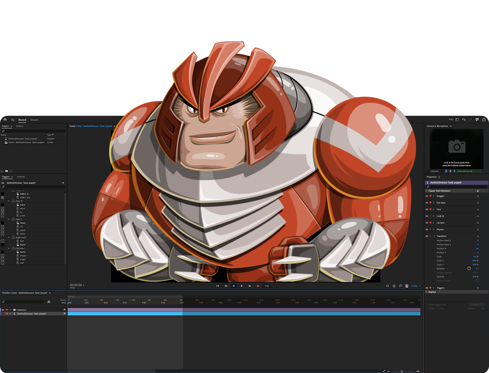
Task: Toggle visibility of Camera 1 track
Action: click(x=3, y=310)
